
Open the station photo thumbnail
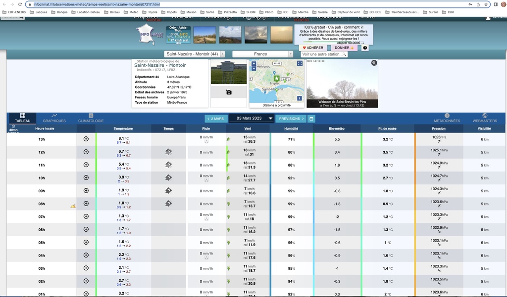coord(229,72)
